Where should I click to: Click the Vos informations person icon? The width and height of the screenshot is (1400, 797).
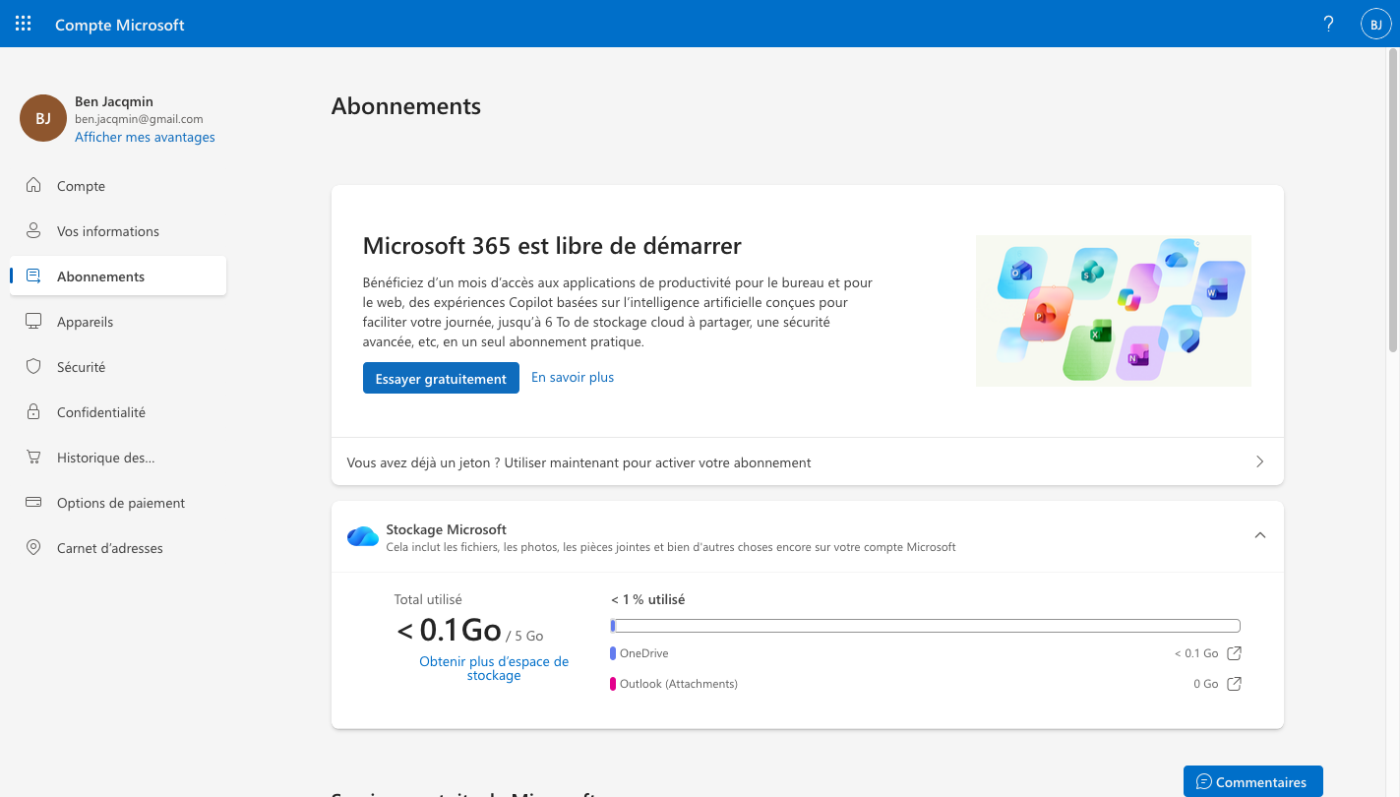(x=33, y=230)
